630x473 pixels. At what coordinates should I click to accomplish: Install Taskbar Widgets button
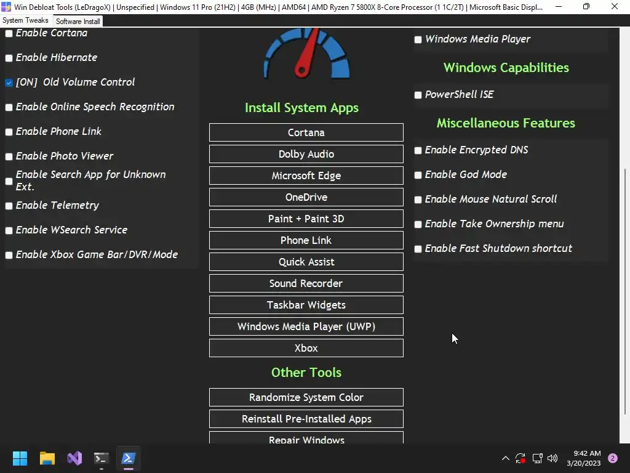pyautogui.click(x=306, y=305)
